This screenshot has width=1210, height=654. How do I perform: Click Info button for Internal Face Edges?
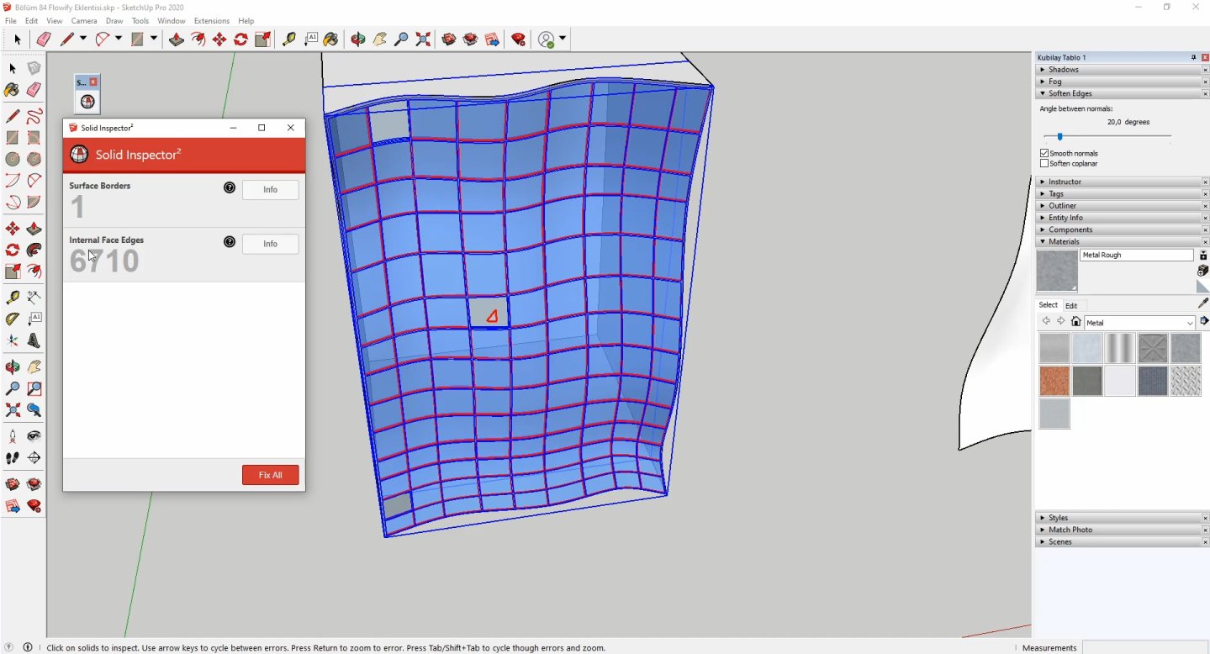tap(270, 244)
